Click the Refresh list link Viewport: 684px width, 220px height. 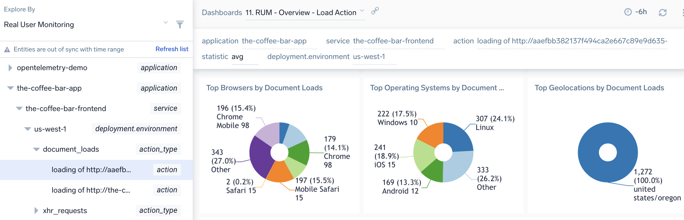(x=172, y=49)
